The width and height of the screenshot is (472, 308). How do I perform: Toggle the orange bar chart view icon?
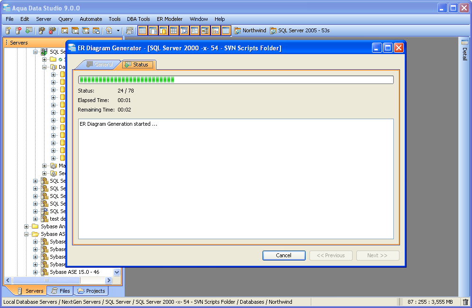pyautogui.click(x=215, y=30)
